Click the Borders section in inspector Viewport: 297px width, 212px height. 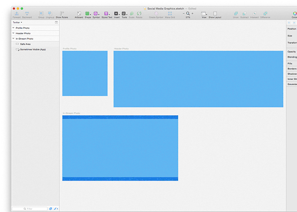pos(292,69)
